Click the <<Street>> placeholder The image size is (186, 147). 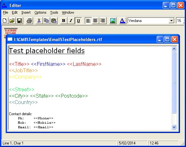click(x=22, y=89)
